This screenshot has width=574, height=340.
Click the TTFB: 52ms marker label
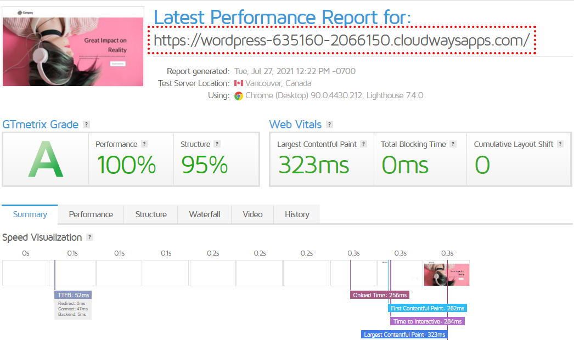73,295
